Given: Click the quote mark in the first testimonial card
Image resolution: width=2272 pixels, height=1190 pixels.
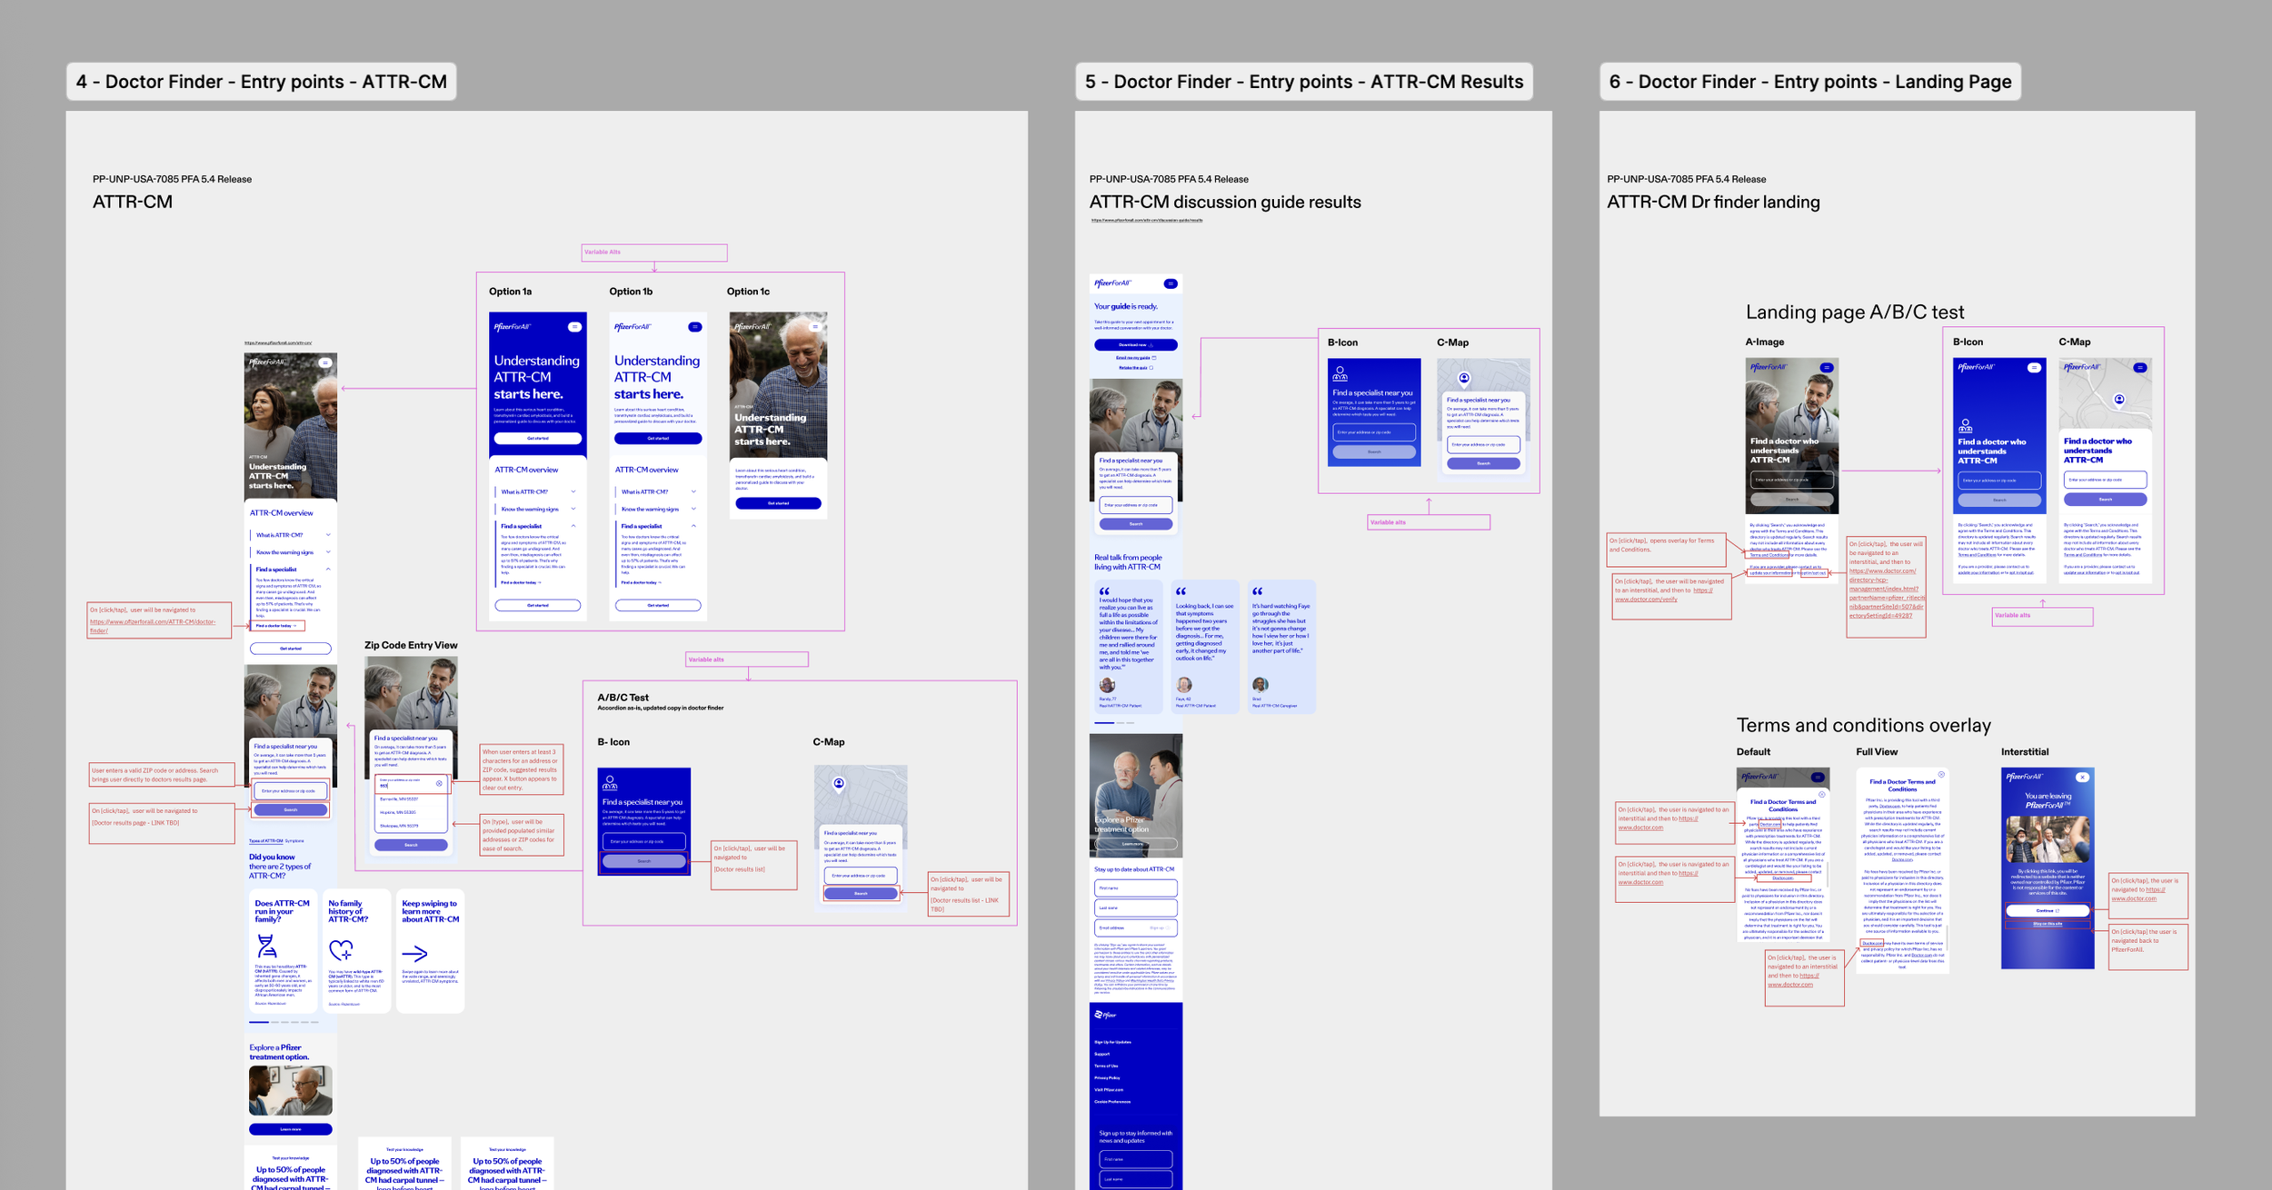Looking at the screenshot, I should click(x=1104, y=591).
